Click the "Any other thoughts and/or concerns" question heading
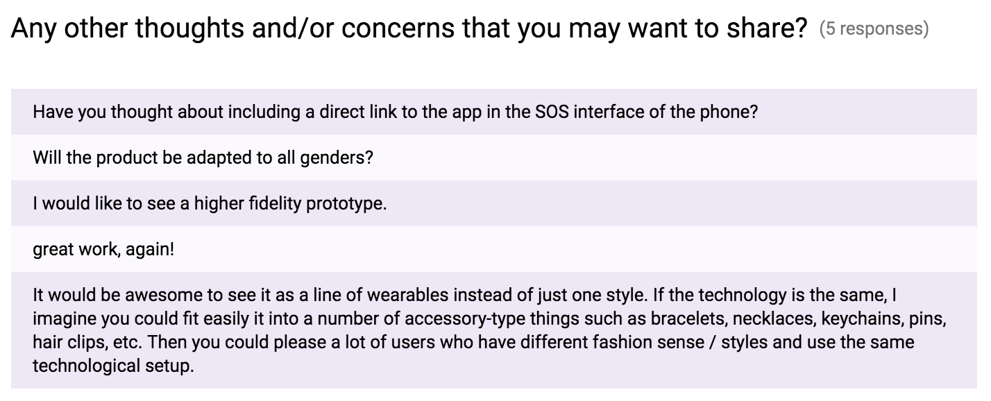 click(x=409, y=28)
